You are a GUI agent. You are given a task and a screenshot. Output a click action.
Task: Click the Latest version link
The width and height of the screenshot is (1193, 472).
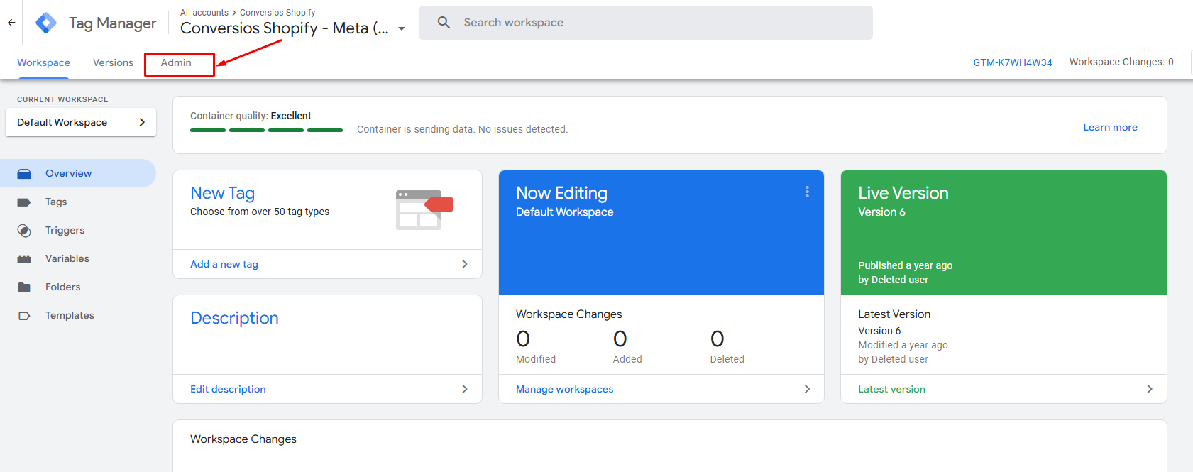tap(891, 389)
